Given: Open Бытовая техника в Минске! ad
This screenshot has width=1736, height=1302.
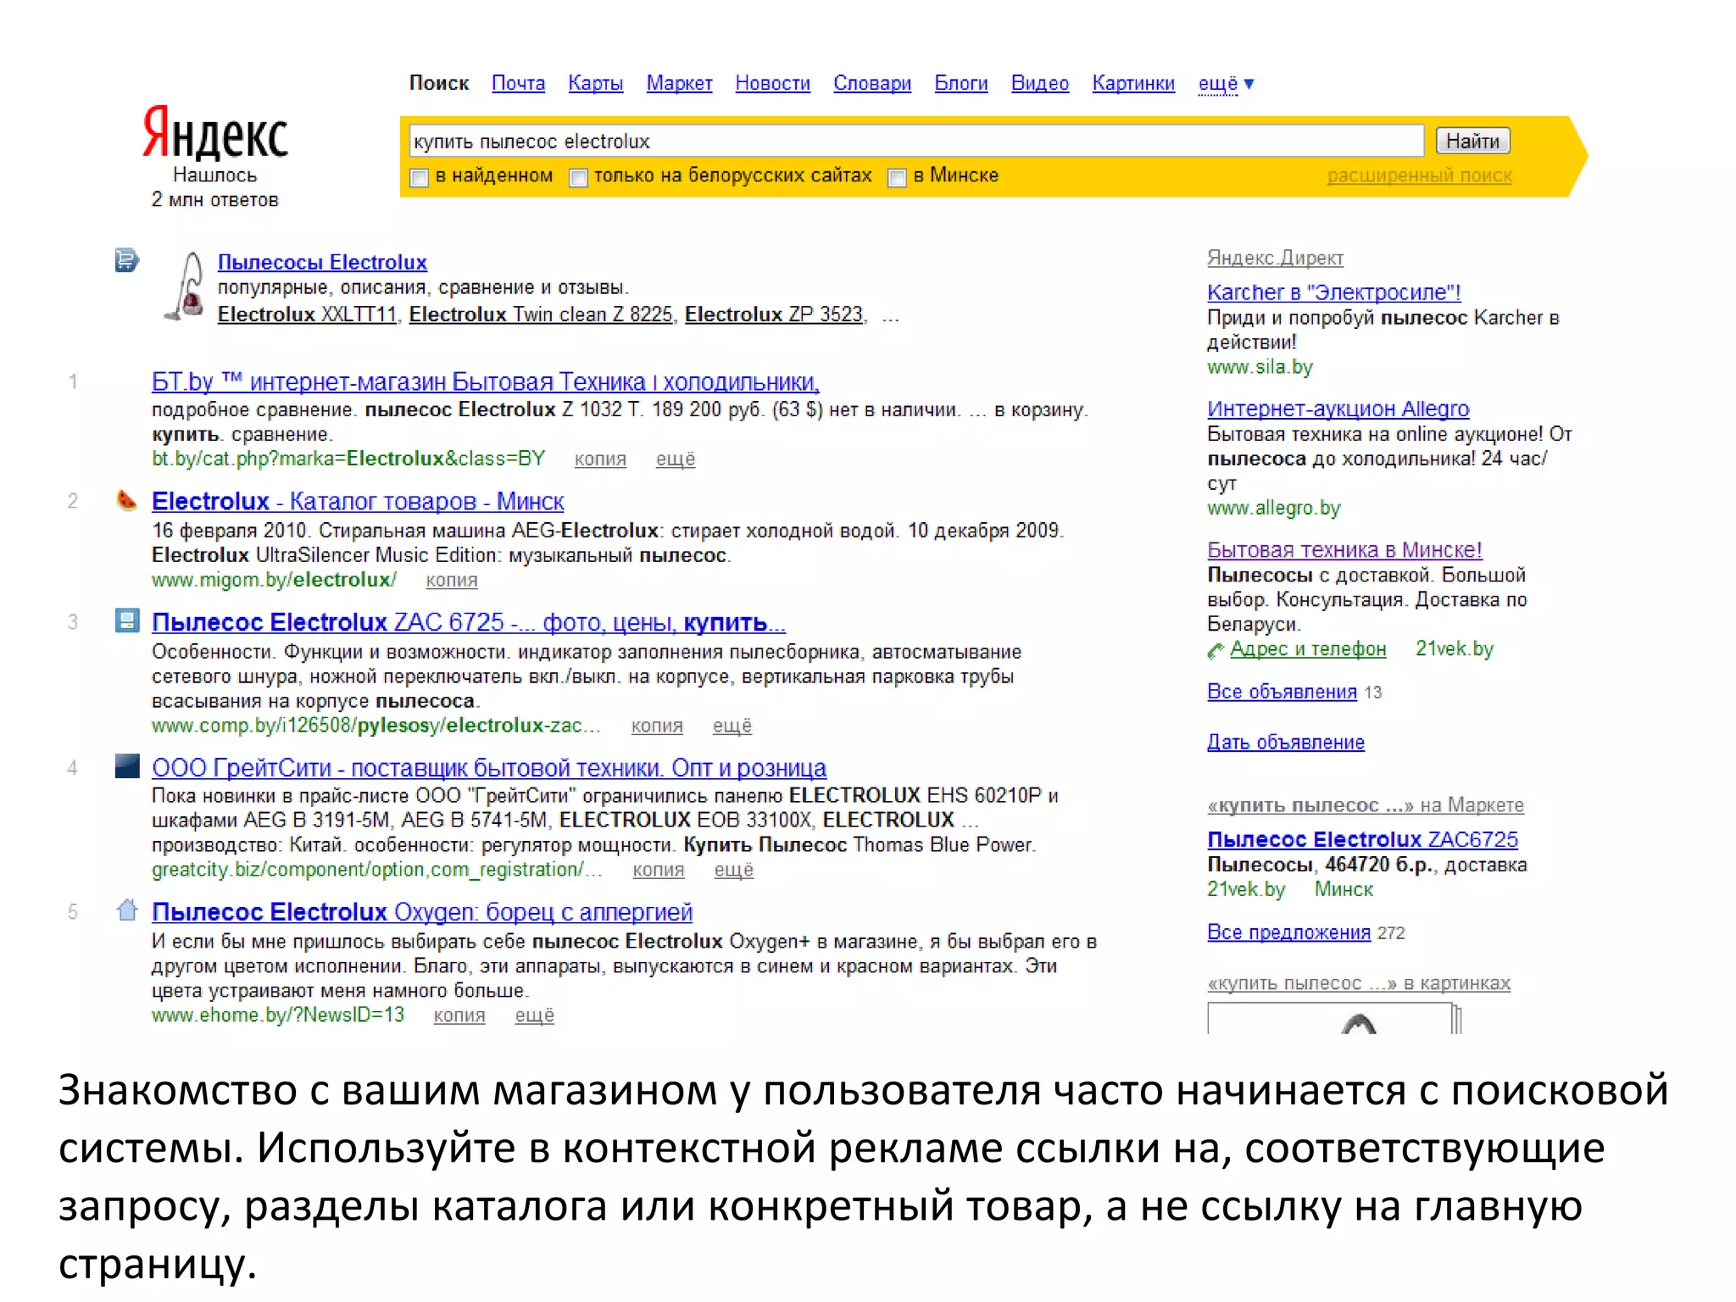Looking at the screenshot, I should [1344, 550].
